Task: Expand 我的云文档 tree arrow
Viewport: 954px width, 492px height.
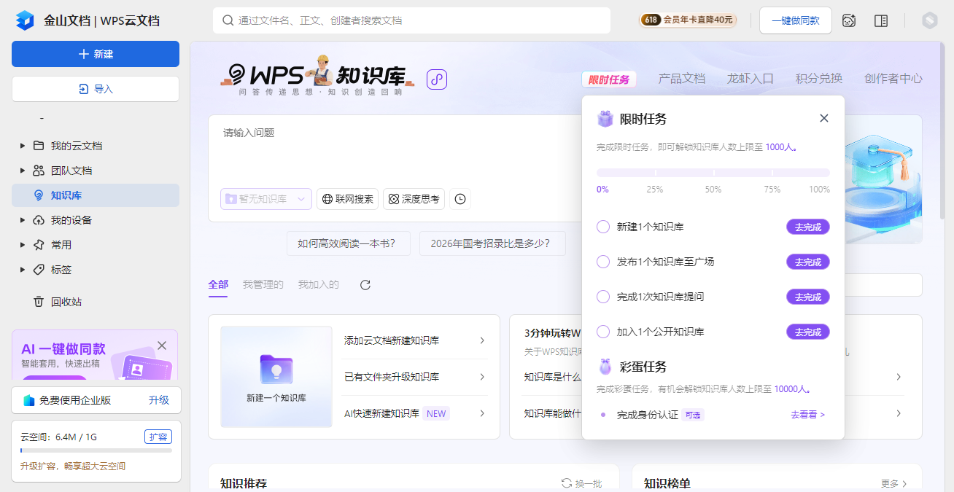Action: click(23, 146)
